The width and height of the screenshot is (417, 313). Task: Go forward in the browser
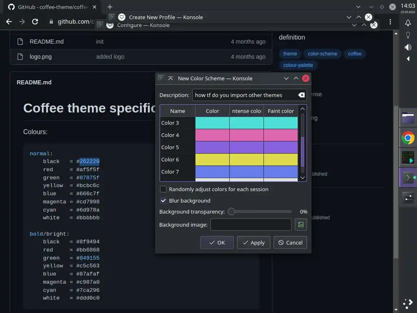pyautogui.click(x=22, y=22)
